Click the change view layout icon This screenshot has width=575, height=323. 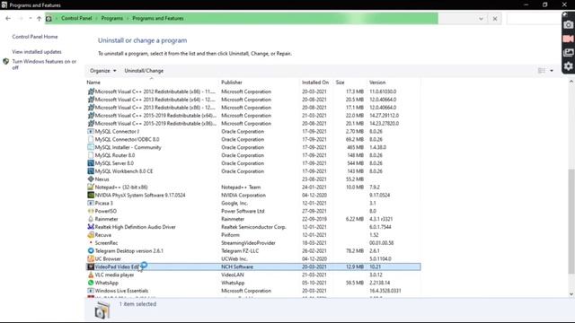[542, 71]
